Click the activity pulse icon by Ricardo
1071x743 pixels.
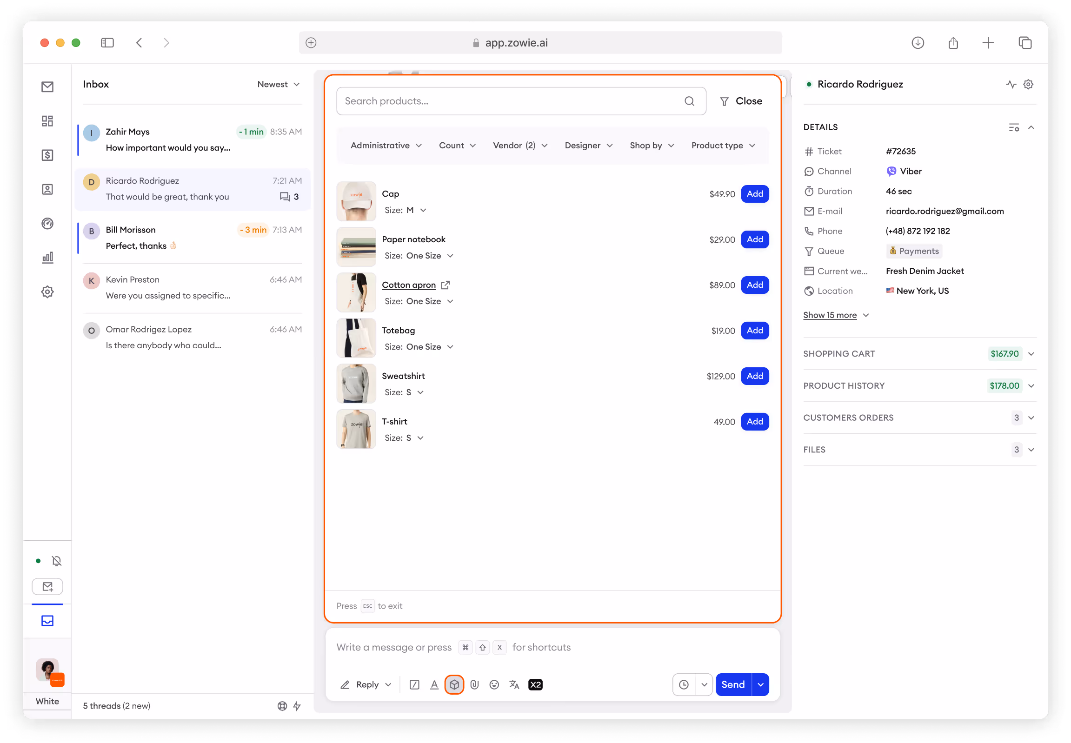(1011, 84)
